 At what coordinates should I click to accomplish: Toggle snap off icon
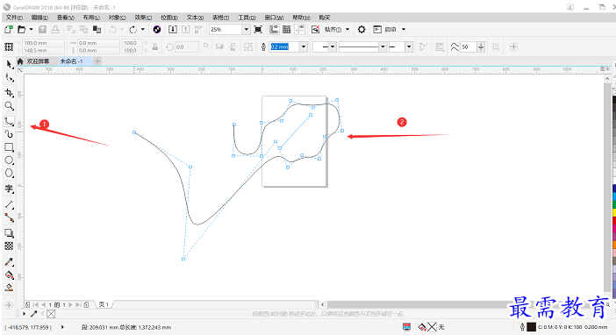[316, 30]
